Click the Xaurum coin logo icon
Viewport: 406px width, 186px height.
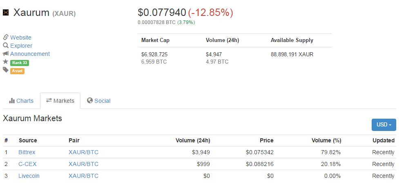click(x=6, y=12)
